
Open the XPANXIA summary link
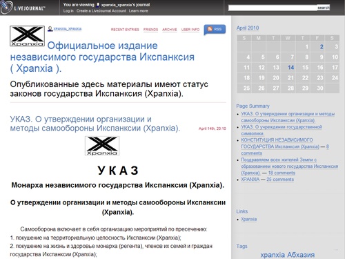click(250, 180)
